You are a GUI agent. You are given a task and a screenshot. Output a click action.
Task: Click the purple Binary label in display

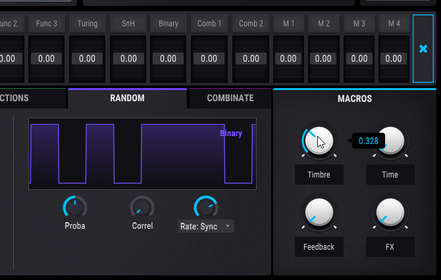tap(231, 133)
